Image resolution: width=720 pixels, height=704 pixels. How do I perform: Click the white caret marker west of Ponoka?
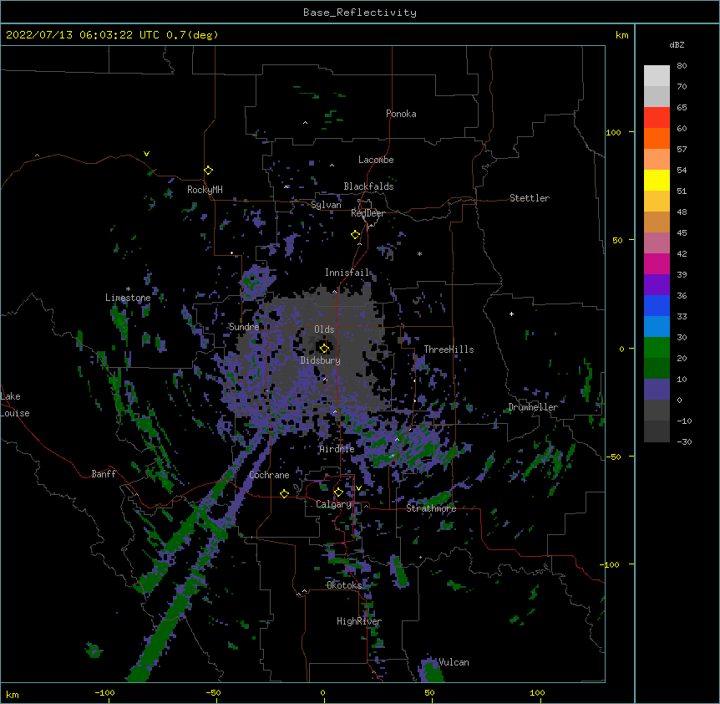(306, 123)
